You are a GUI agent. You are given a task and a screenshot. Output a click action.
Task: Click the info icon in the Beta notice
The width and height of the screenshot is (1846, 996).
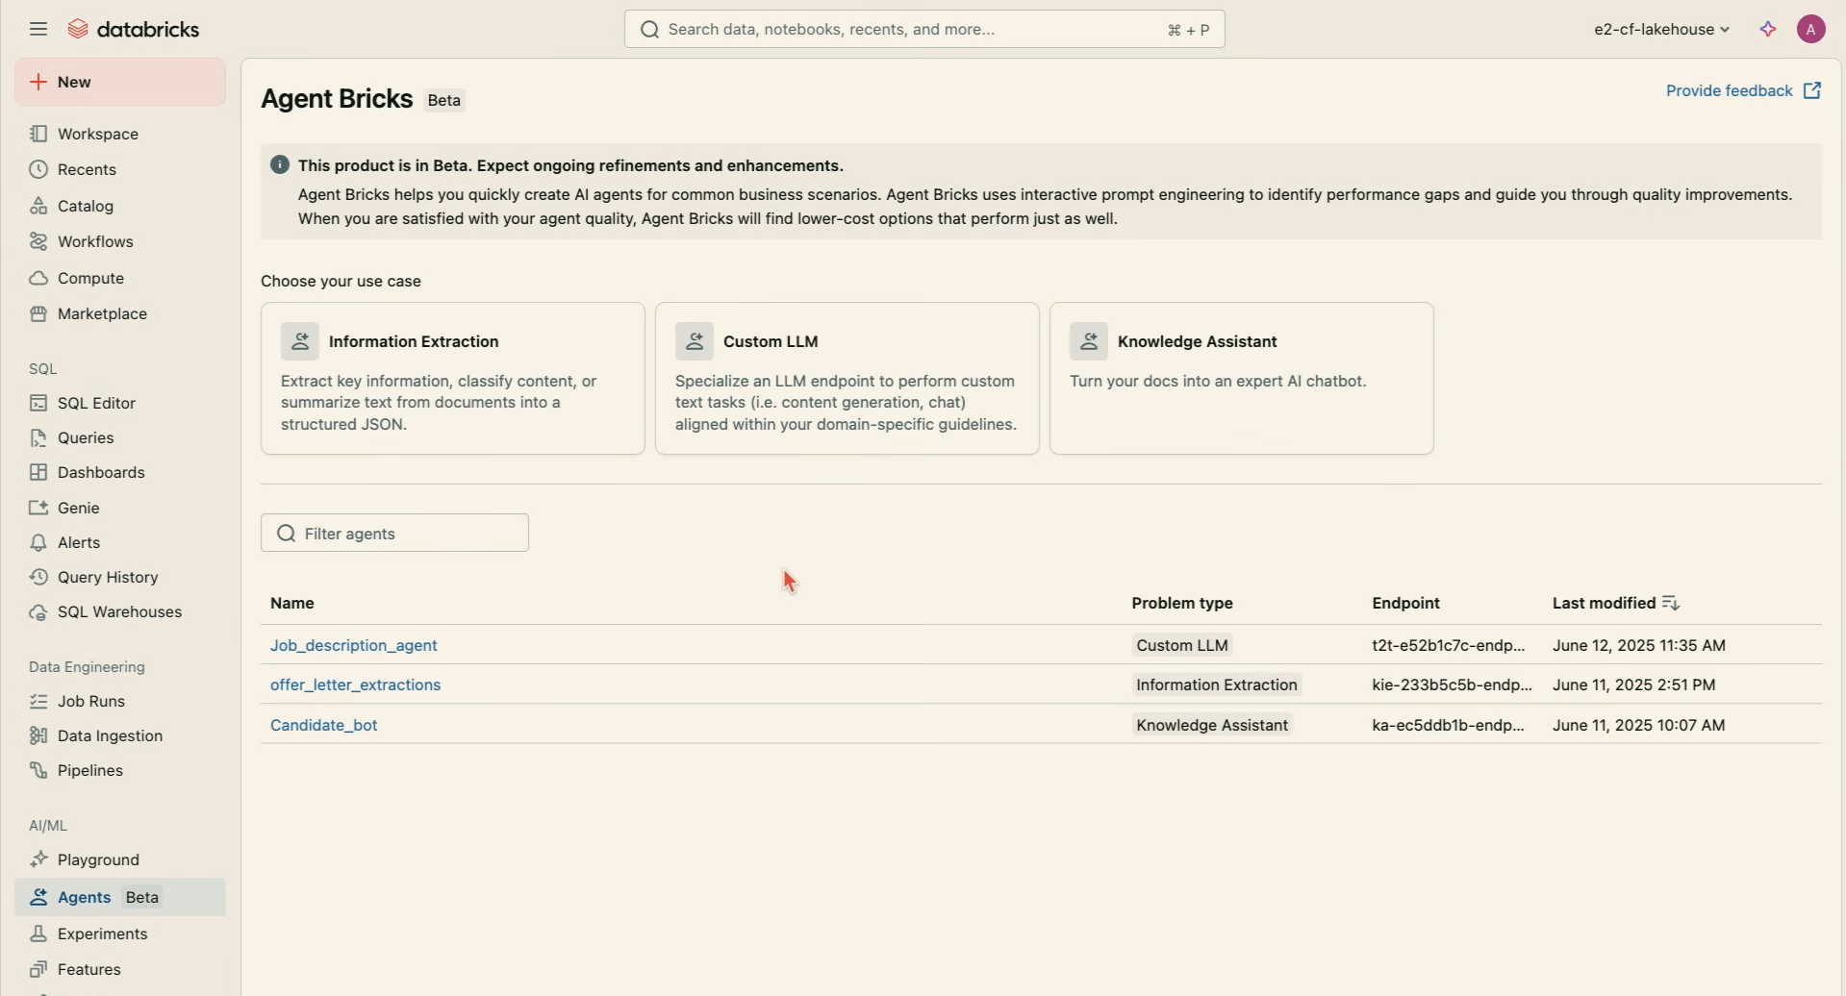click(x=280, y=165)
